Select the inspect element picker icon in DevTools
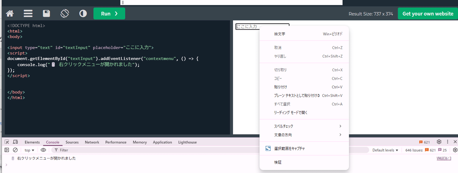Screen dimensions: 458x173 [x=7, y=142]
